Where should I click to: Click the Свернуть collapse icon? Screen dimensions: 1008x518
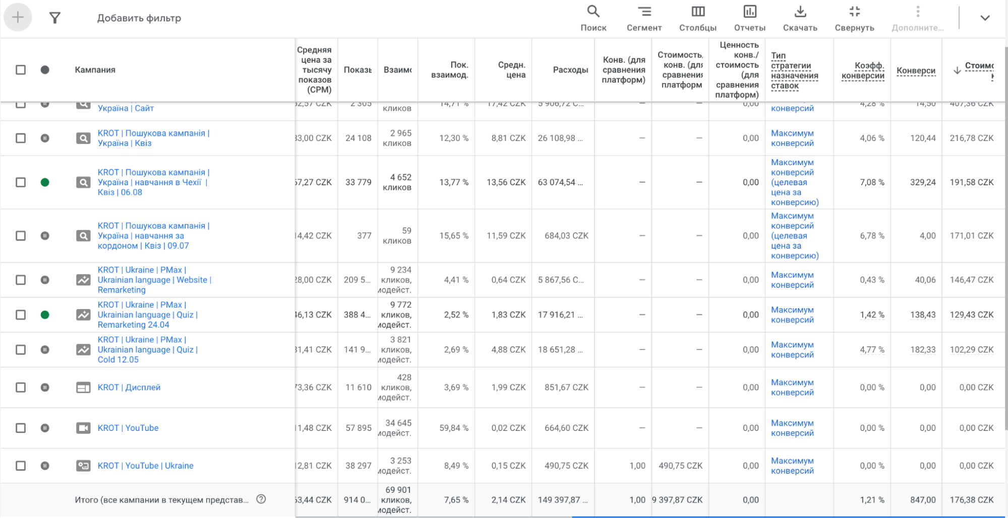click(x=854, y=18)
